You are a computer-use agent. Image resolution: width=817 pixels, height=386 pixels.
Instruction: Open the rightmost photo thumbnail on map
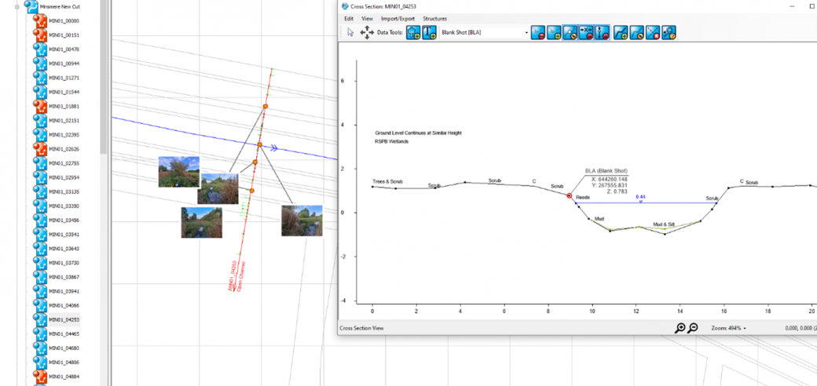point(302,220)
